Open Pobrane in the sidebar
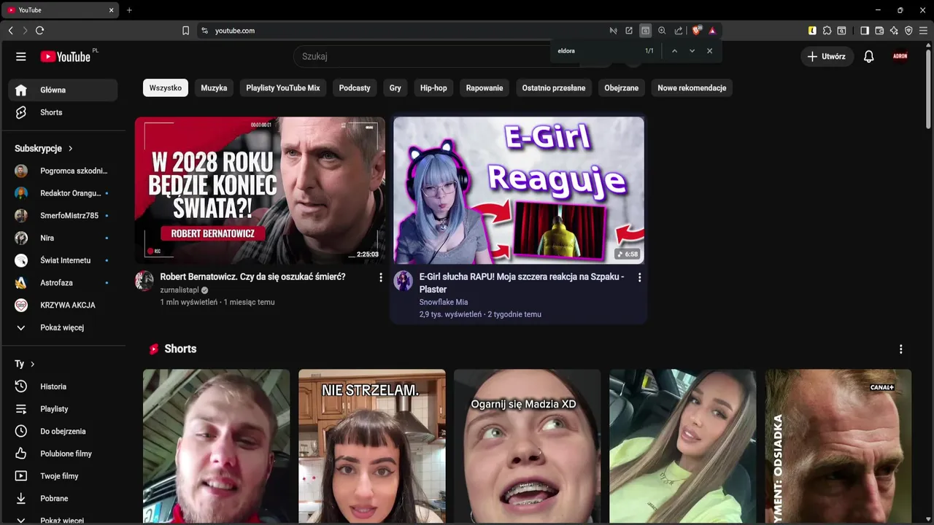934x525 pixels. click(63, 499)
